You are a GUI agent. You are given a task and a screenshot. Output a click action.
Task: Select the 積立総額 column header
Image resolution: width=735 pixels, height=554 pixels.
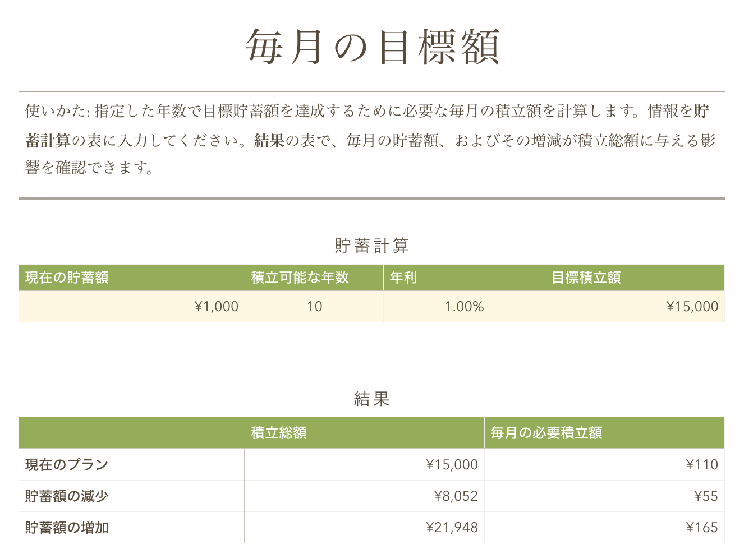(x=364, y=433)
